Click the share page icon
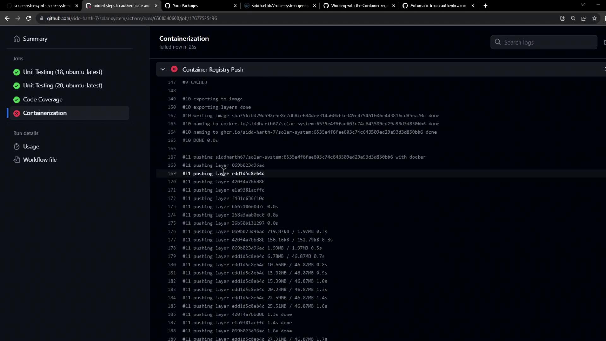This screenshot has width=606, height=341. [584, 18]
